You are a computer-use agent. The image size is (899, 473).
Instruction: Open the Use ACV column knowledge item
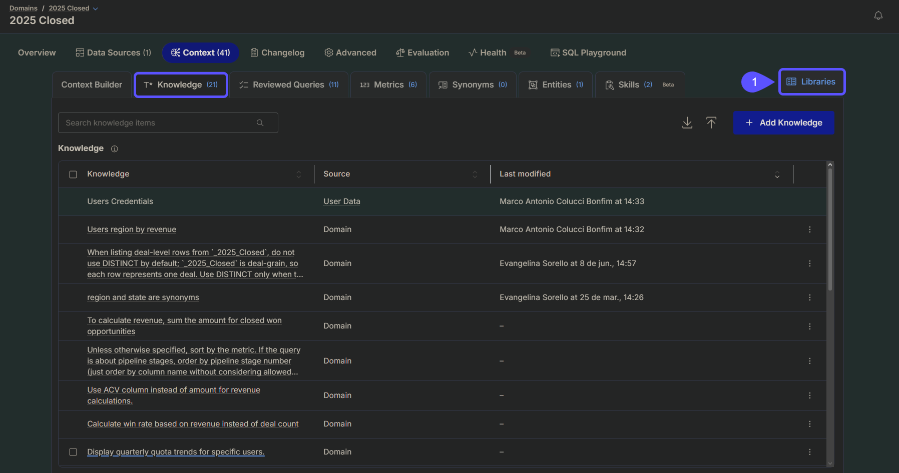(x=174, y=395)
